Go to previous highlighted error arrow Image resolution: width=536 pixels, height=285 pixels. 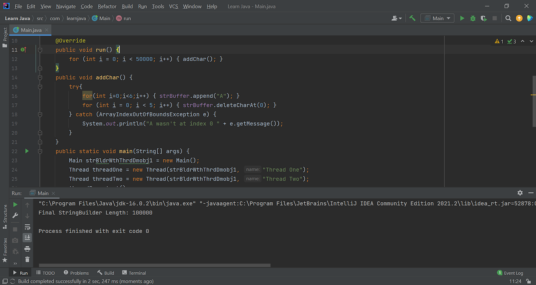(523, 41)
